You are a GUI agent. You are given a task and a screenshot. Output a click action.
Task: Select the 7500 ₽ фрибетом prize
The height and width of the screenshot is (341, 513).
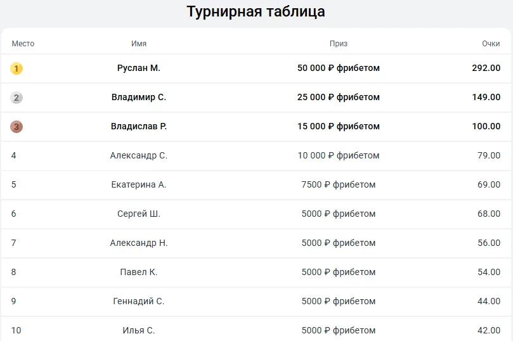click(338, 184)
